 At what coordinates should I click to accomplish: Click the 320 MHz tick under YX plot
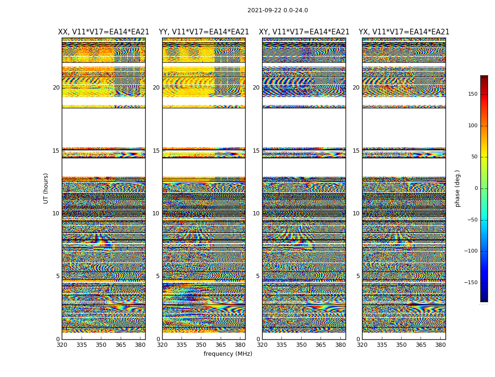pos(363,345)
